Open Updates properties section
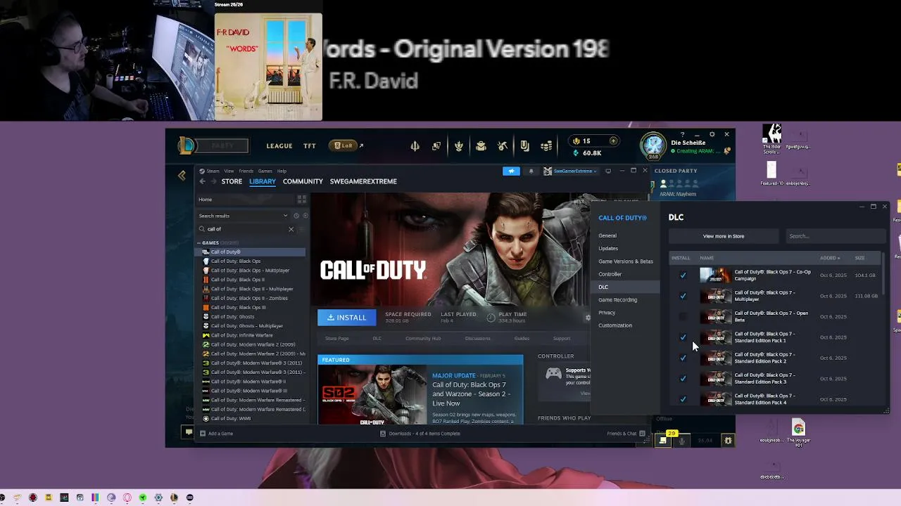This screenshot has height=506, width=901. 608,248
